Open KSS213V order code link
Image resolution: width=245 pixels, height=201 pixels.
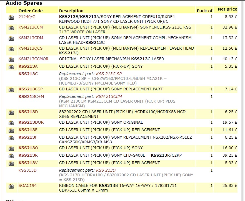tap(28, 163)
